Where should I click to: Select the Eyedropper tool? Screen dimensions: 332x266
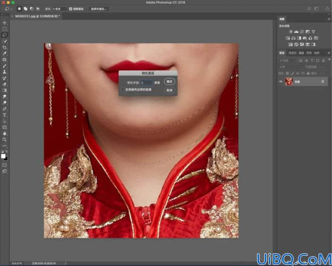coord(4,53)
